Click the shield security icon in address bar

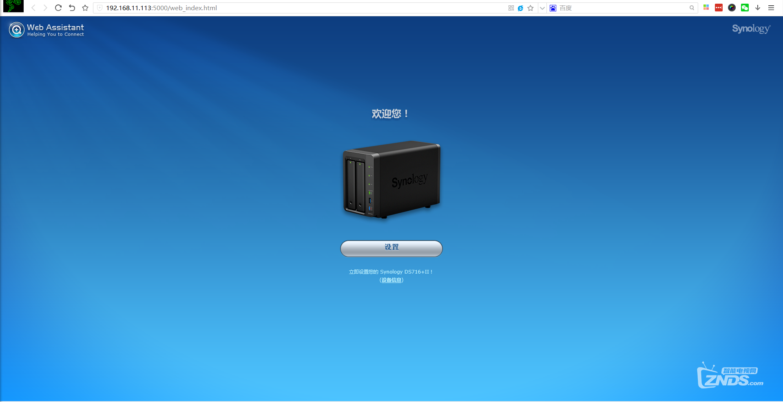[x=100, y=8]
